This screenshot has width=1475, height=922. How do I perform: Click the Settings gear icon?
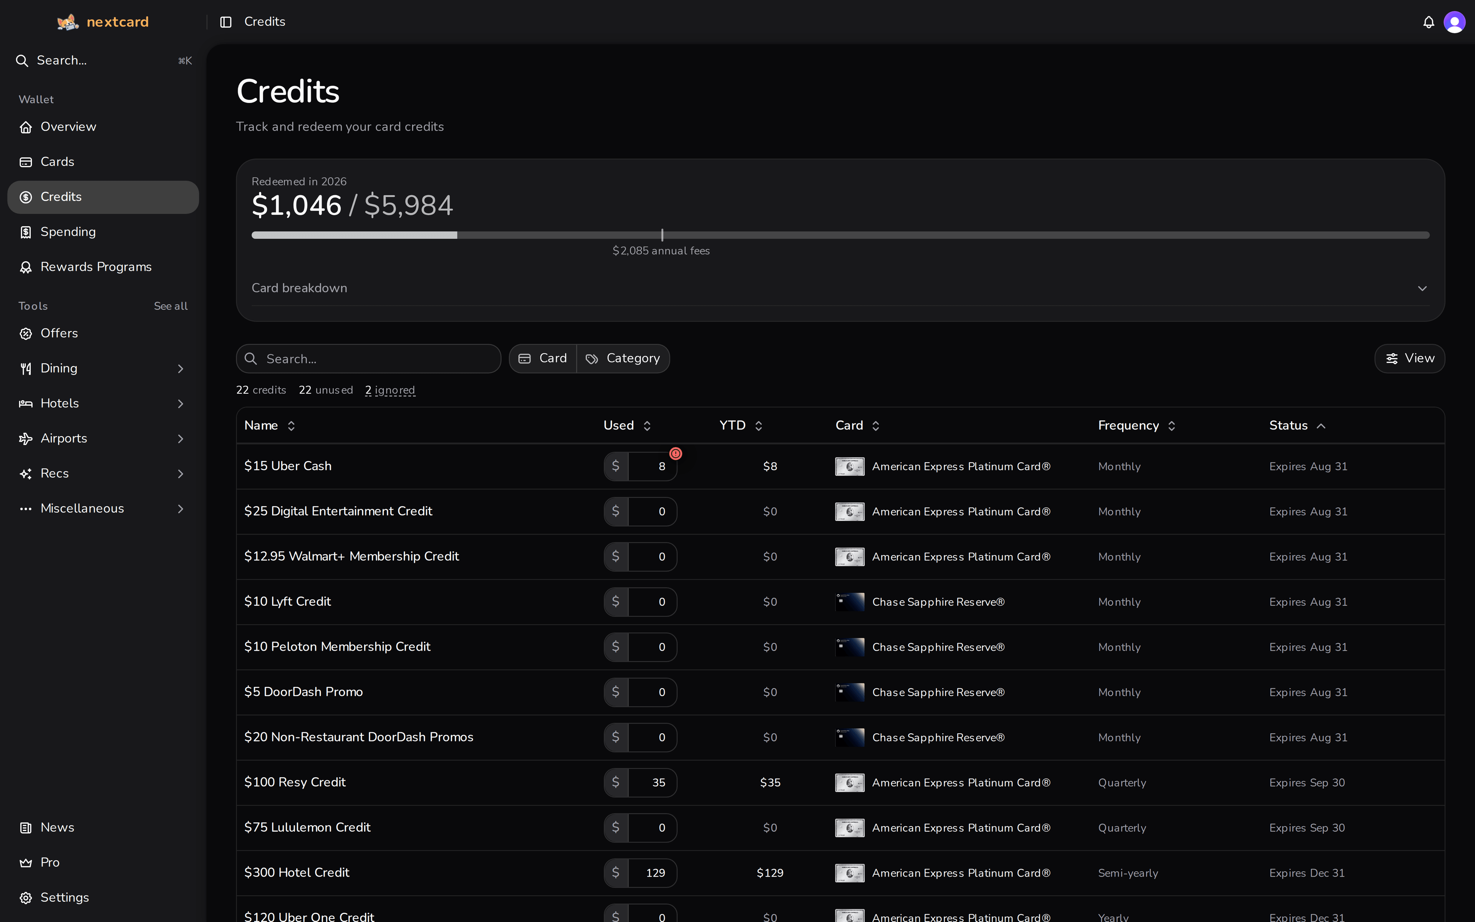tap(26, 898)
